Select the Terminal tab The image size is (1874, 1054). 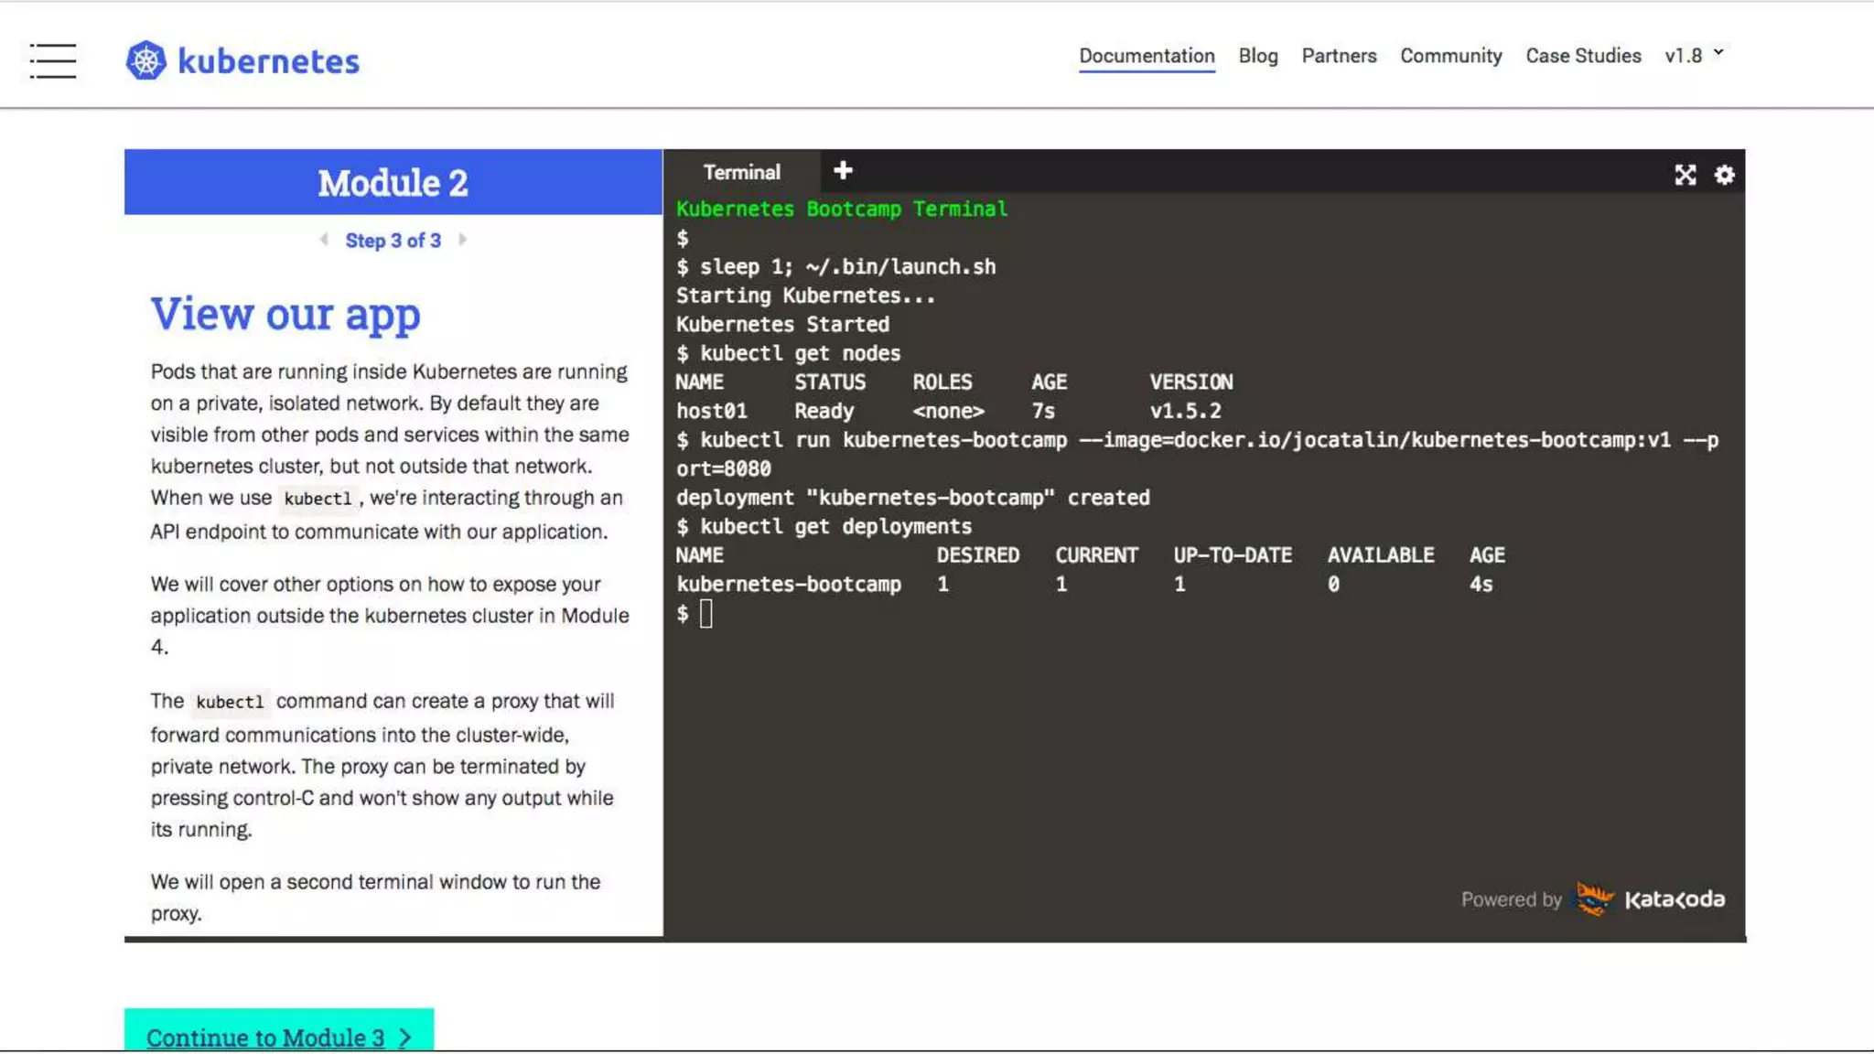741,172
